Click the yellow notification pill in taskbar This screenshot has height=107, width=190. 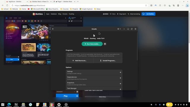click(169, 105)
